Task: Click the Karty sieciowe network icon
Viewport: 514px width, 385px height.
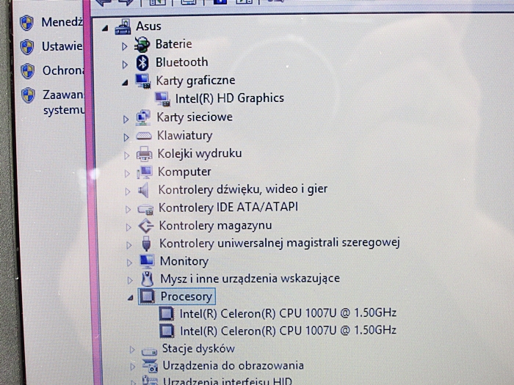Action: click(143, 118)
